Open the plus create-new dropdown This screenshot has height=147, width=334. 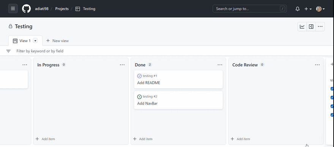(308, 9)
